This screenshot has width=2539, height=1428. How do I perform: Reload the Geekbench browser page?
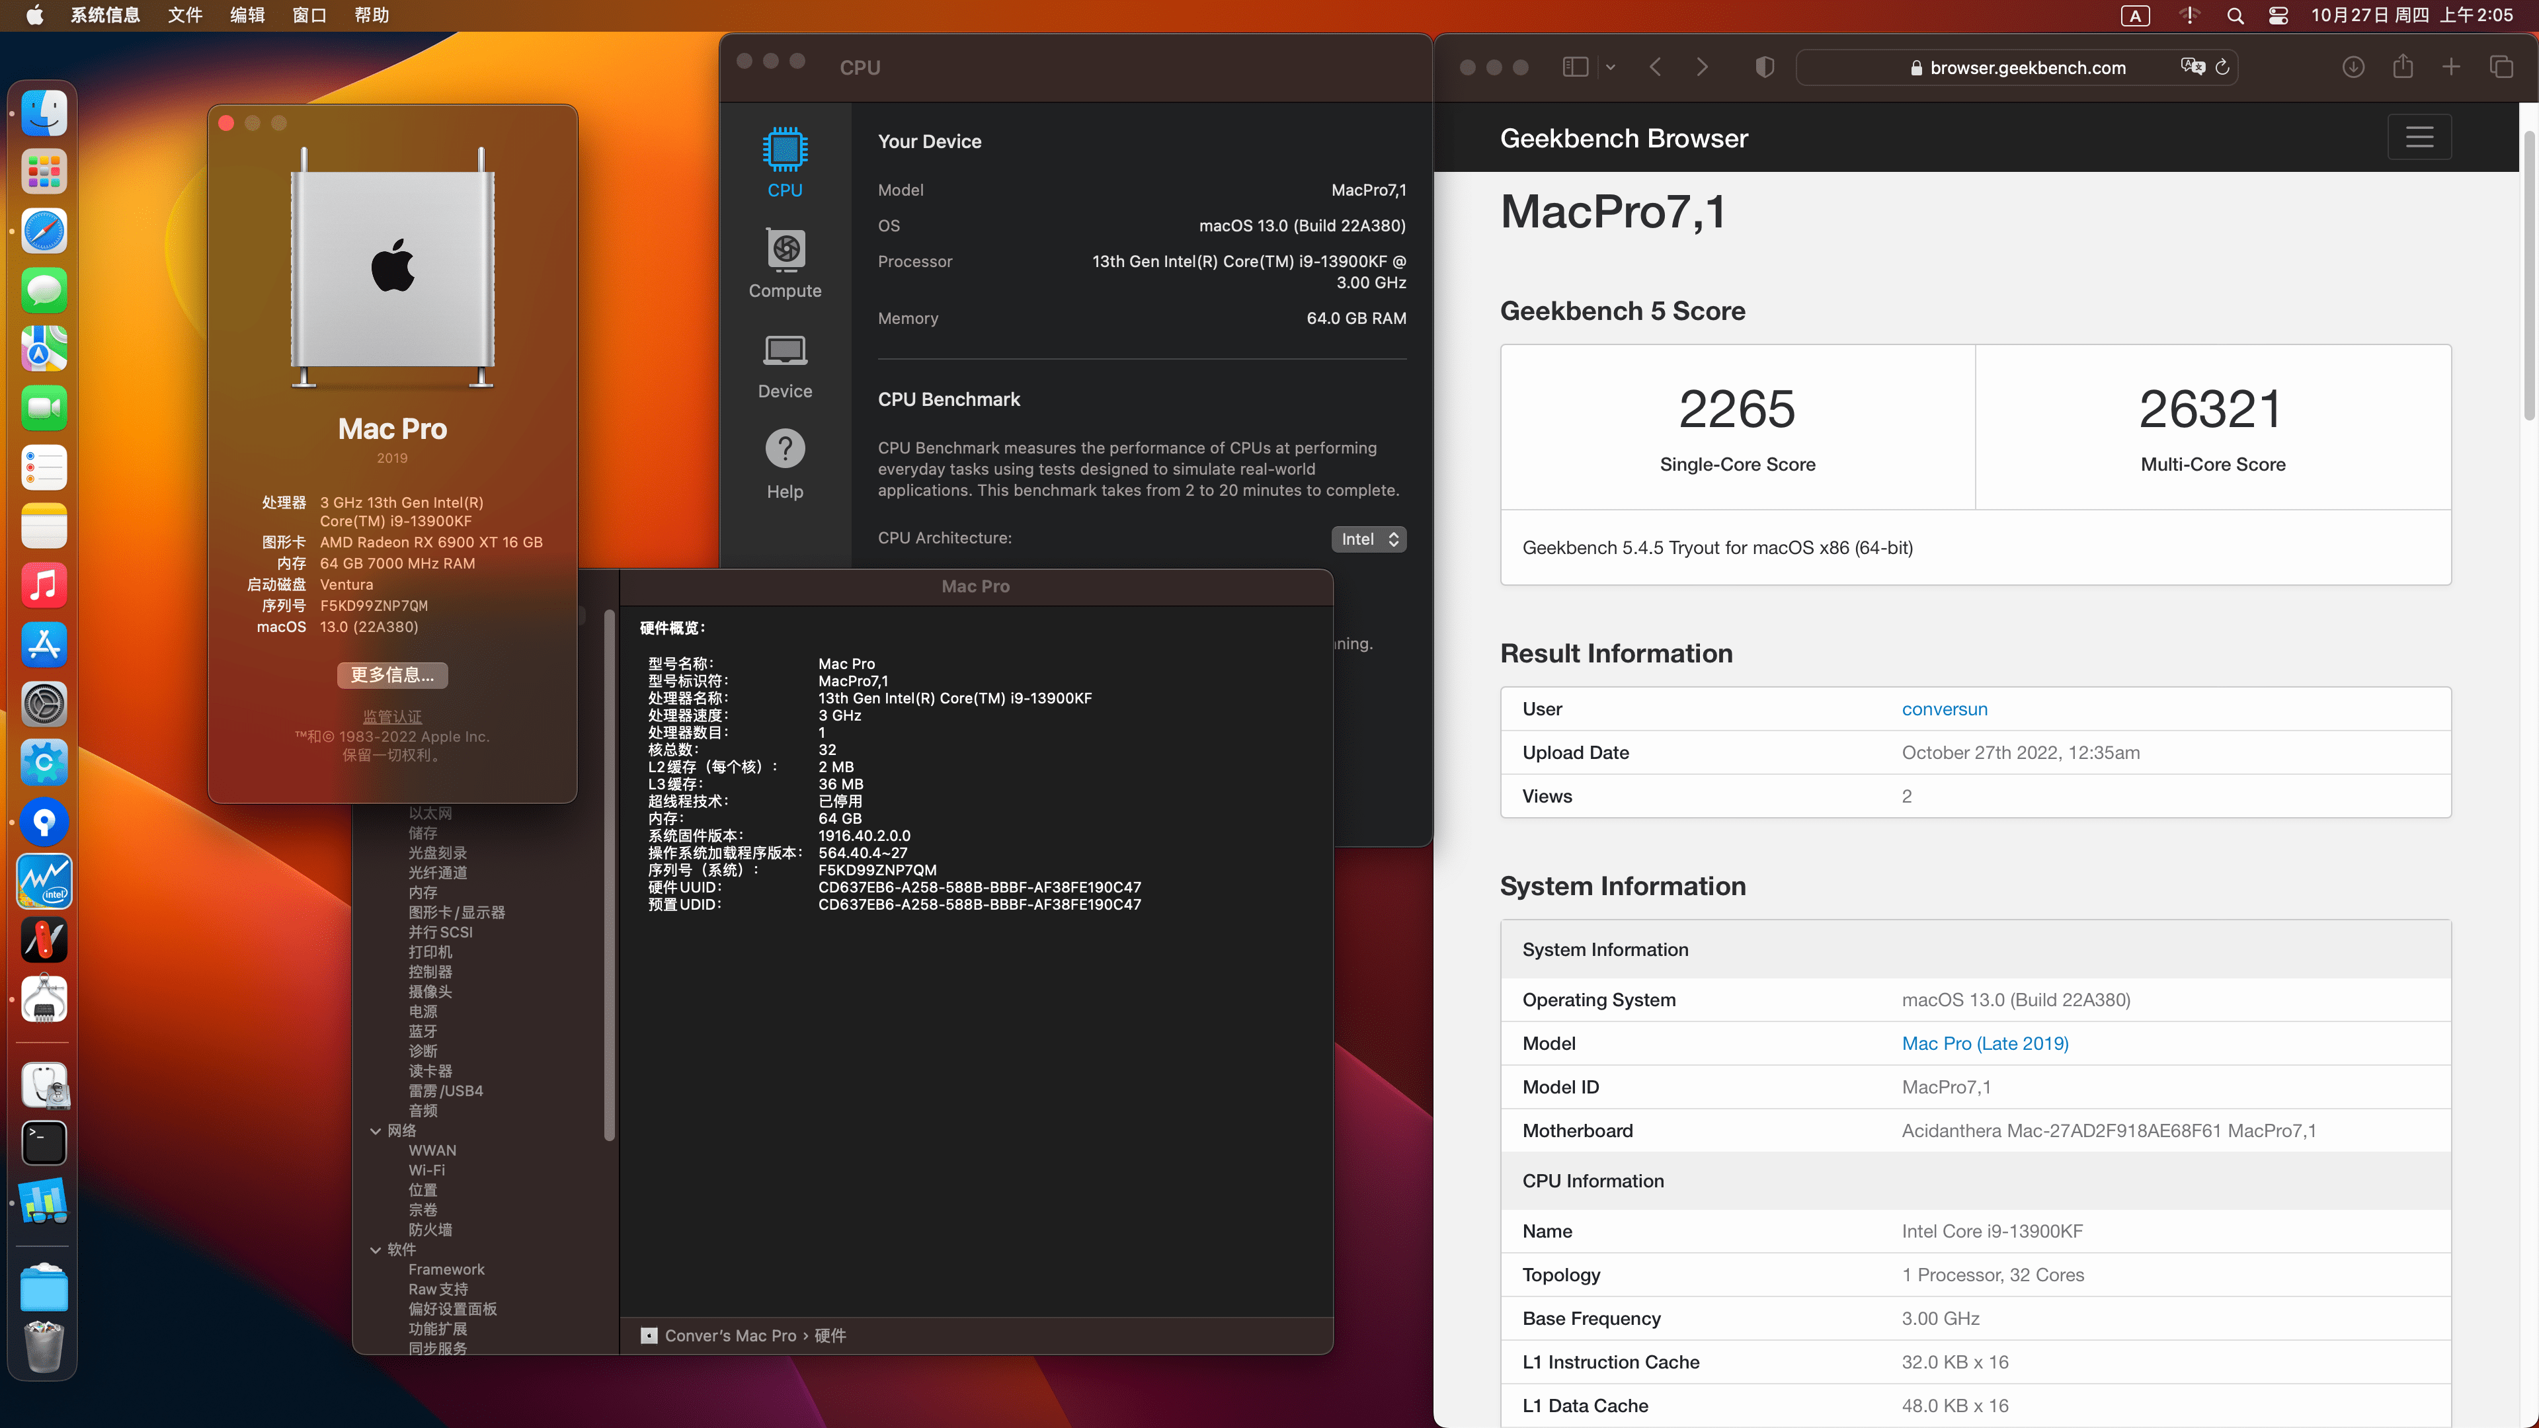2222,67
